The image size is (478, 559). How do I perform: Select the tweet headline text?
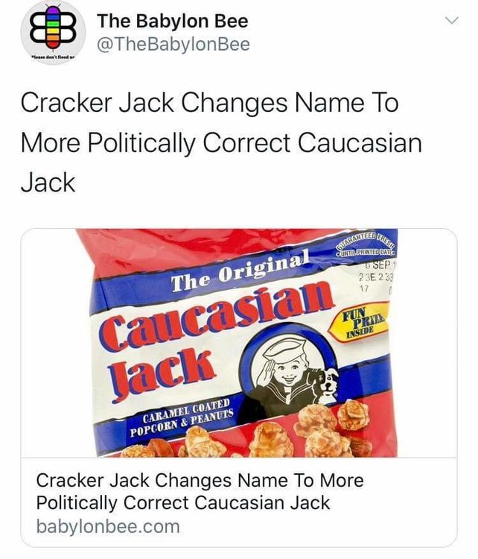click(221, 142)
